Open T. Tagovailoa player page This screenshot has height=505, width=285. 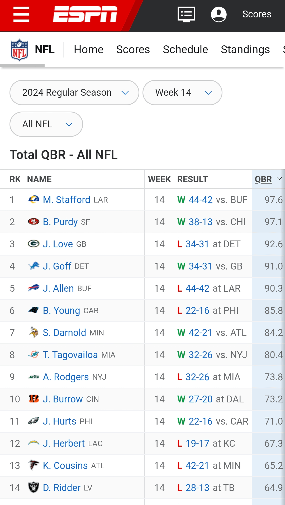click(70, 355)
